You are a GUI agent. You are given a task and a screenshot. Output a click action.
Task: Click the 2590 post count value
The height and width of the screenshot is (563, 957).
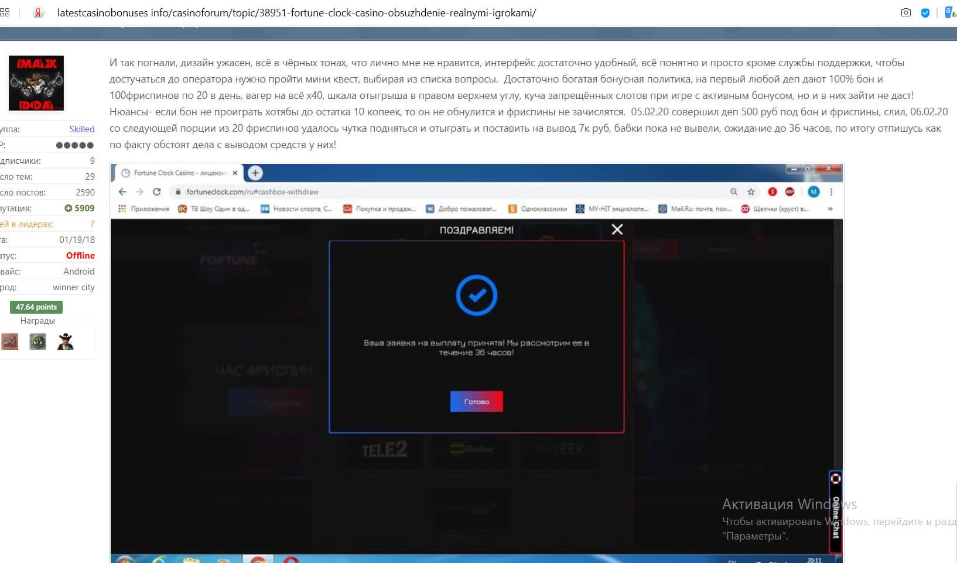85,192
